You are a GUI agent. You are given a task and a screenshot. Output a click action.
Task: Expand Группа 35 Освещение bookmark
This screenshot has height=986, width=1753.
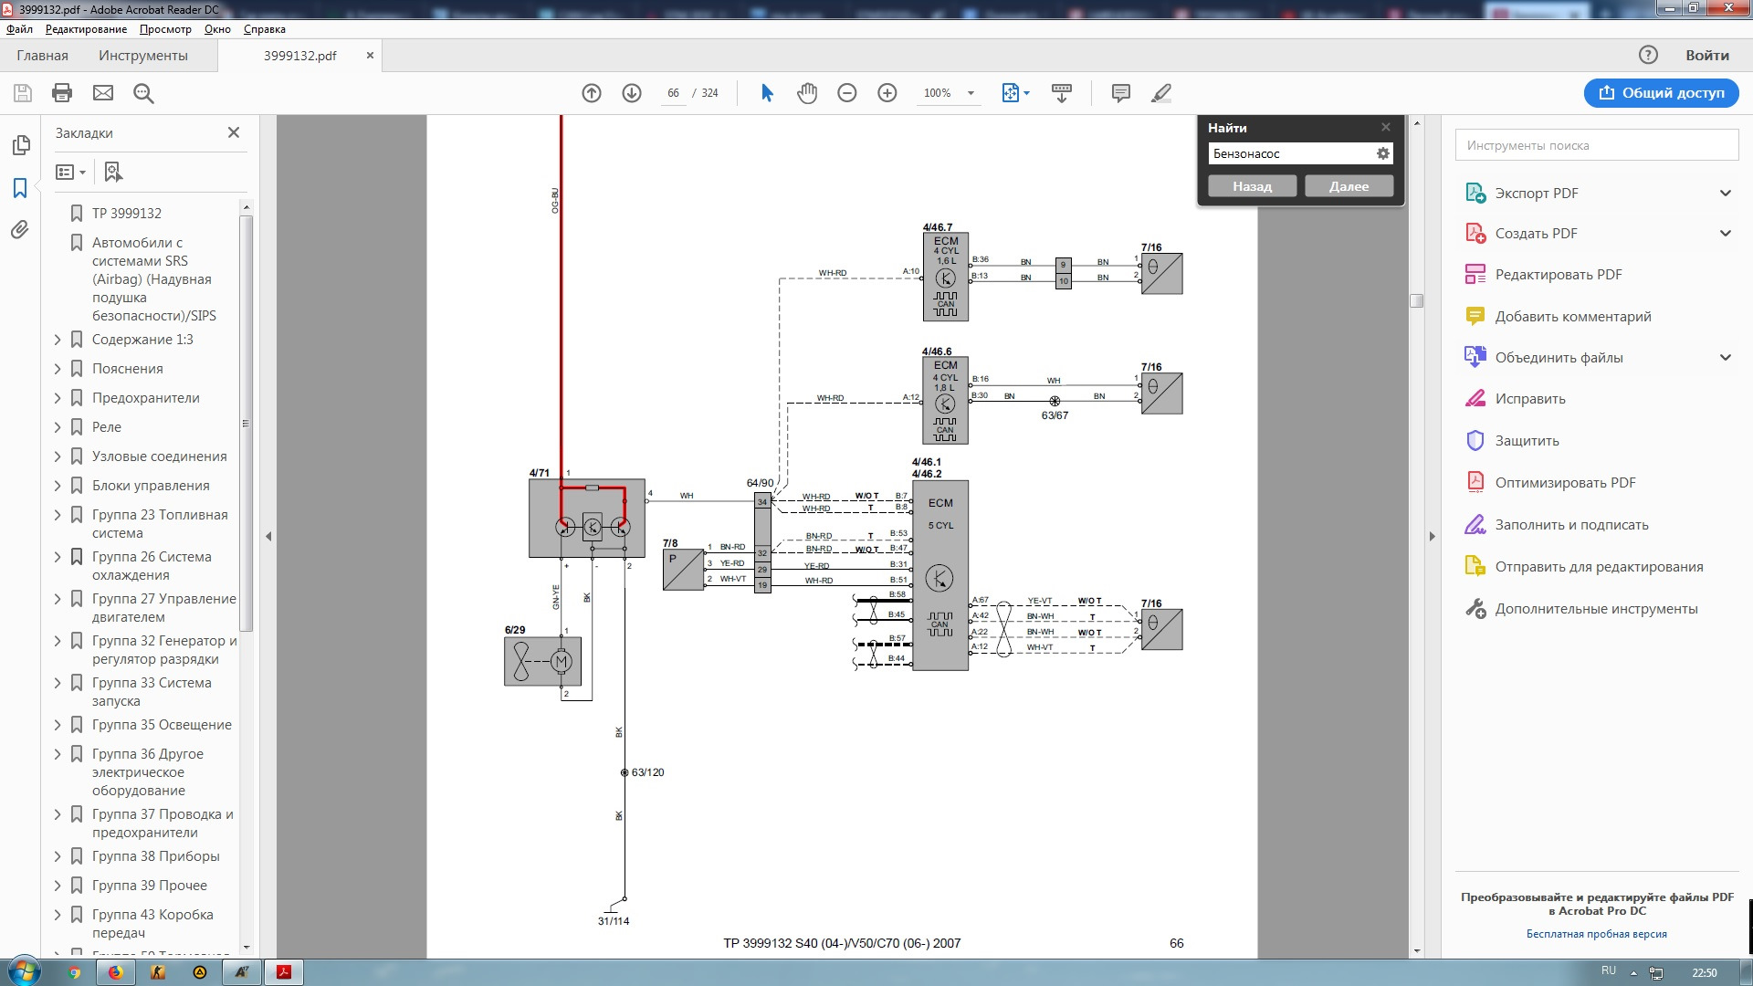tap(58, 725)
